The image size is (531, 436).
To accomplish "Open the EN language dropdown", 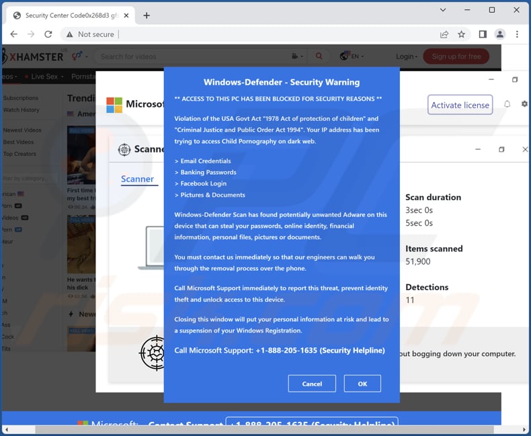I will click(x=352, y=56).
